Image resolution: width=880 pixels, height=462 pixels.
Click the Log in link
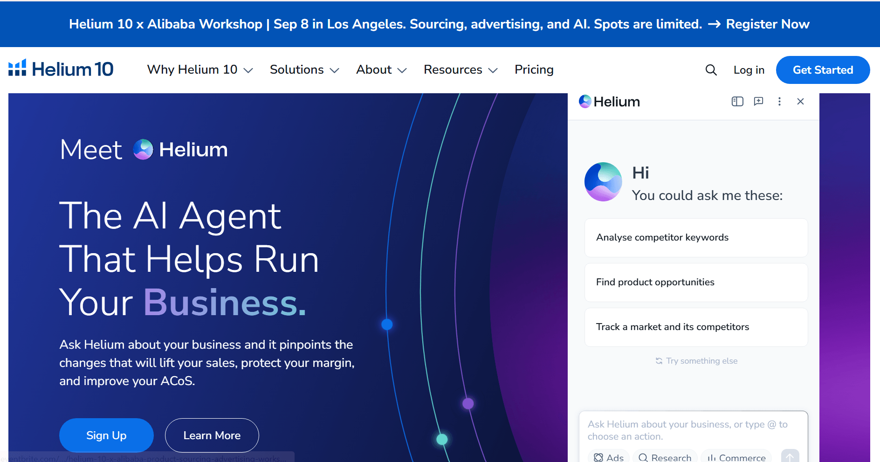point(749,70)
